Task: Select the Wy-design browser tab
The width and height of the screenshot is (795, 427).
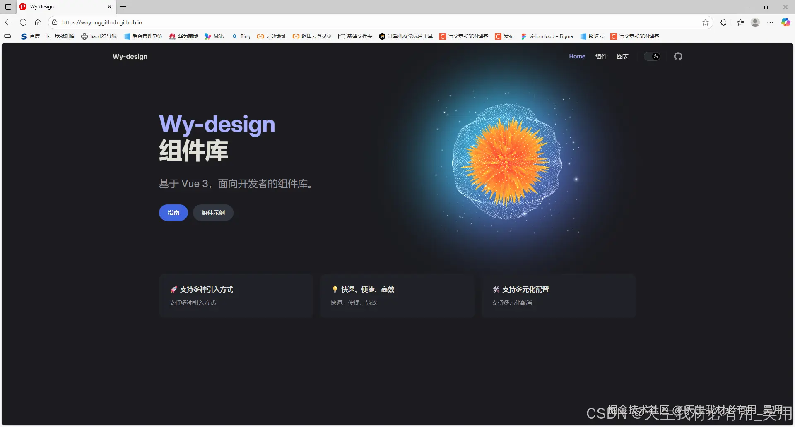Action: click(x=66, y=7)
